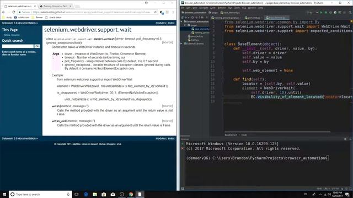Click the bottom 'modules' footer link
The image size is (353, 198).
click(x=161, y=139)
